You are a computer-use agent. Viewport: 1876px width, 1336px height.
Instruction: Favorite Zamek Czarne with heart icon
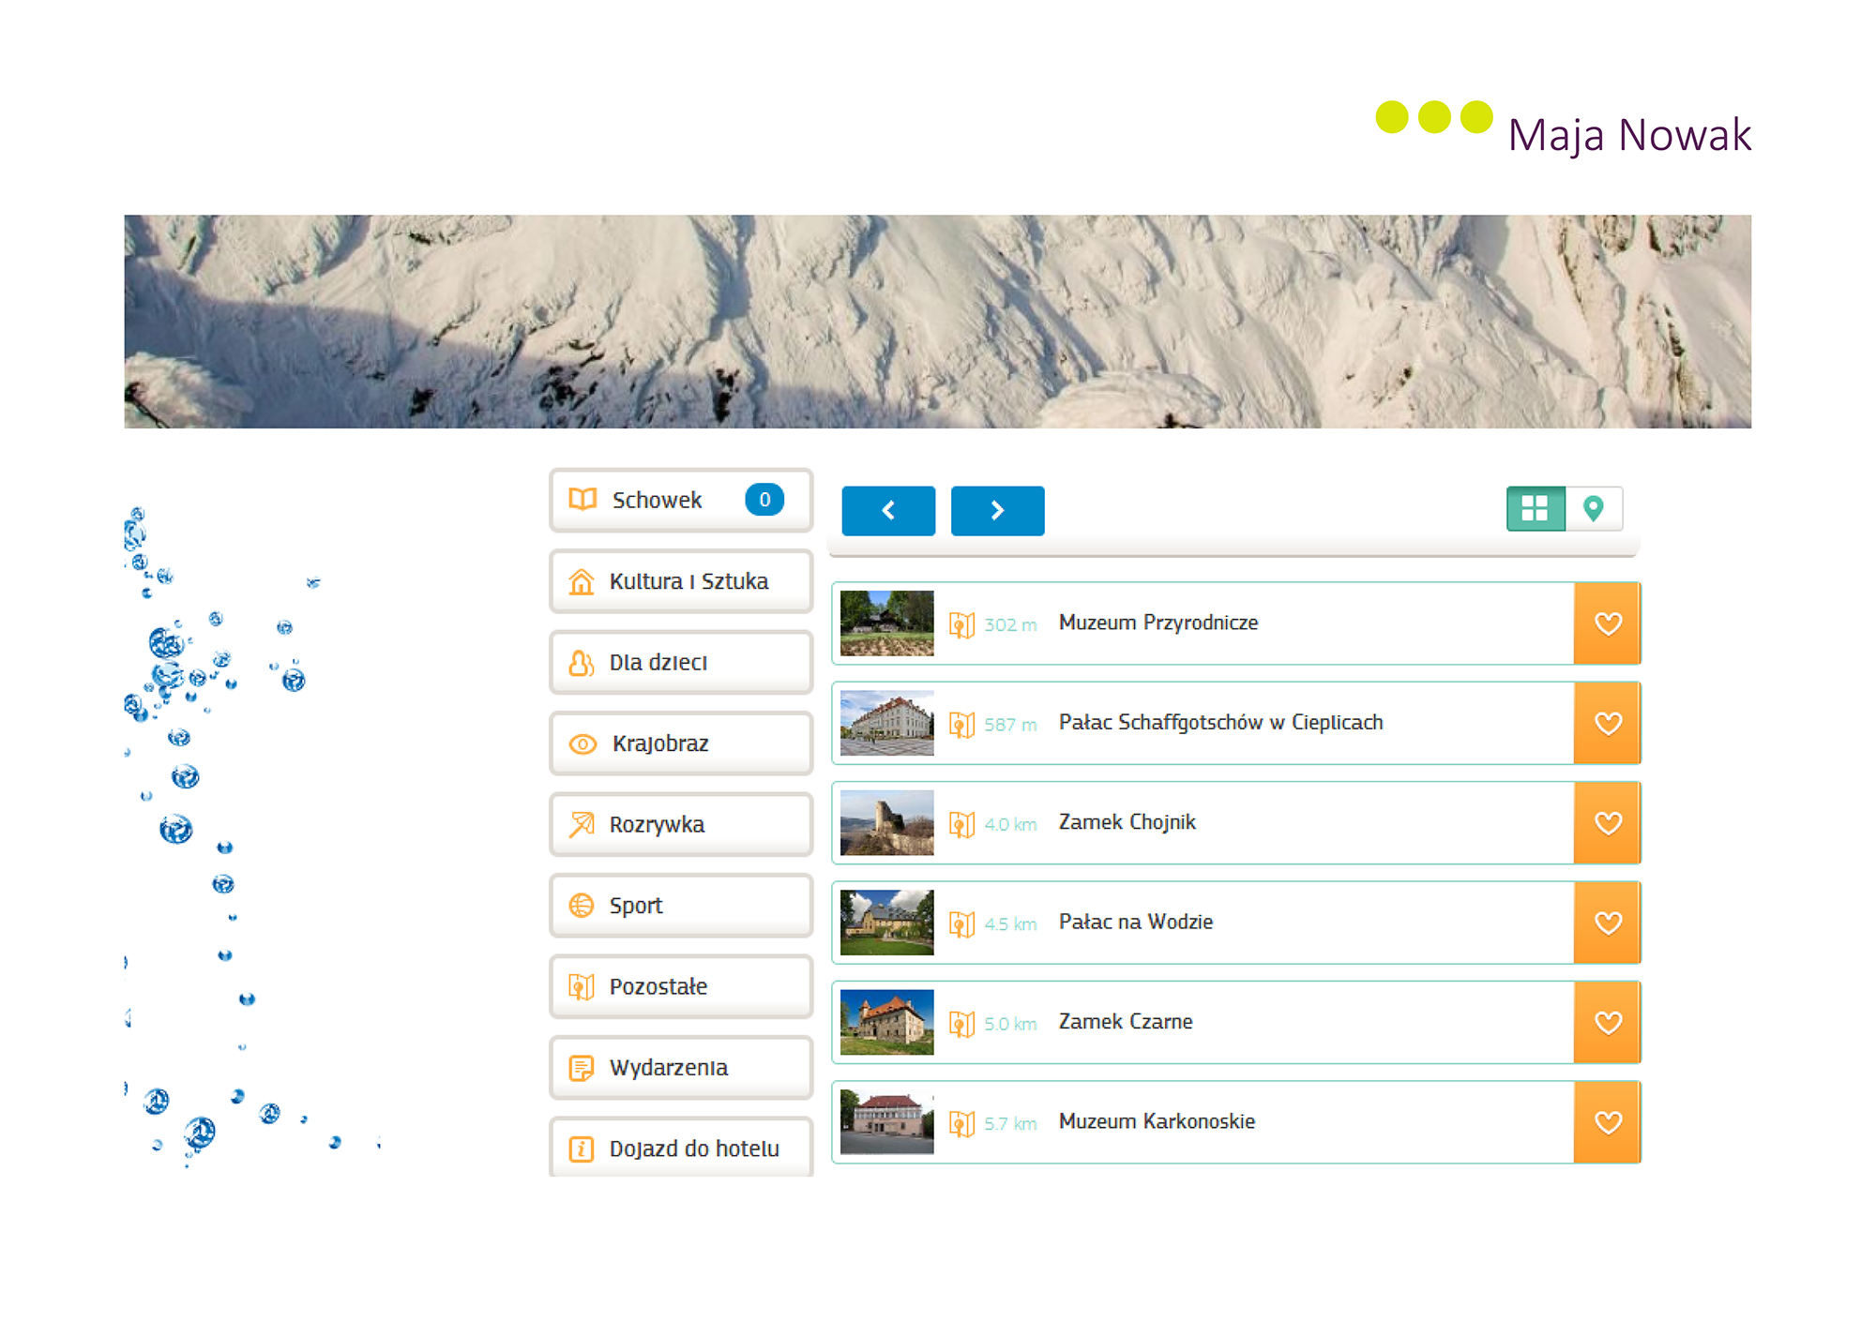pyautogui.click(x=1608, y=1022)
